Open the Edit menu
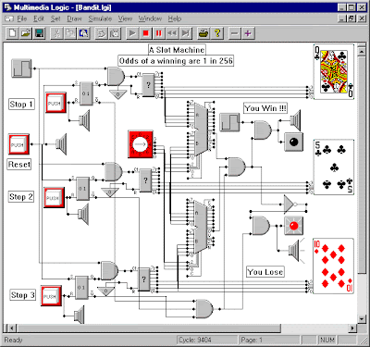 (39, 19)
